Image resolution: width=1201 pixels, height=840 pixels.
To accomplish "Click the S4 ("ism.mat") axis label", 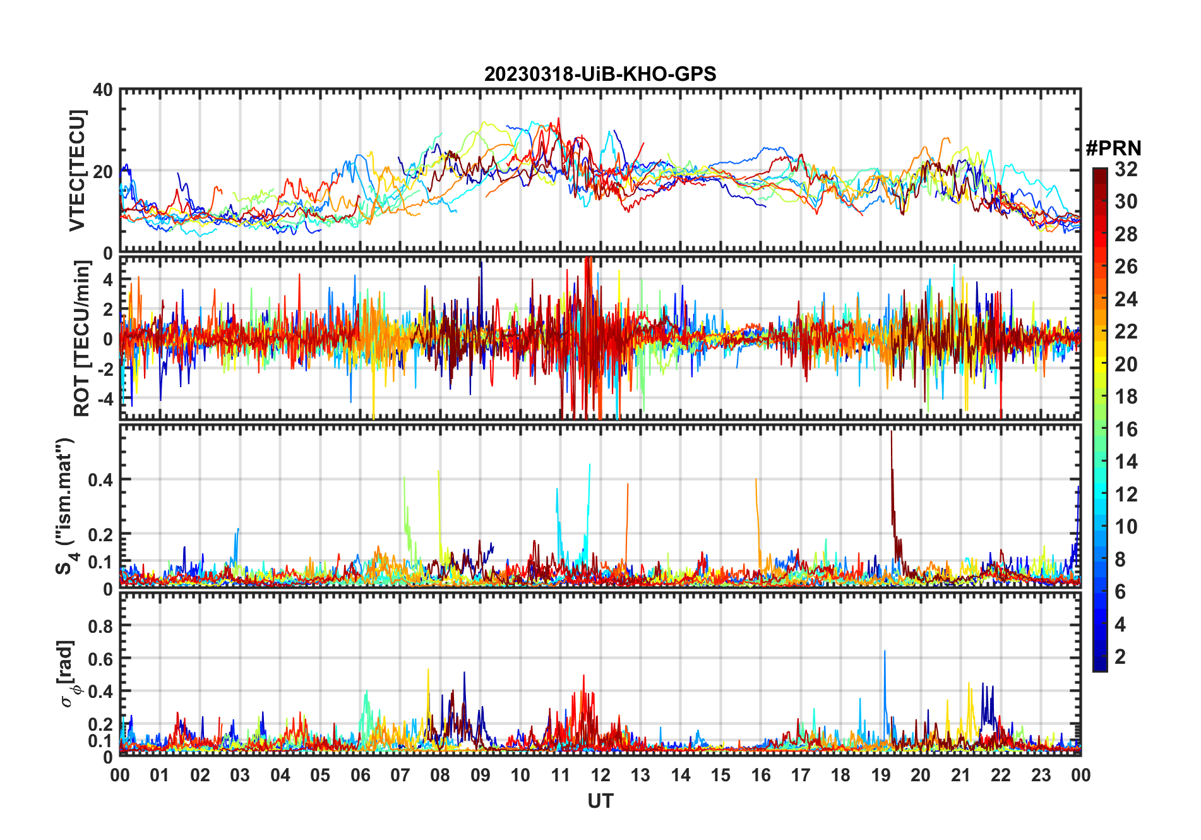I will pyautogui.click(x=66, y=507).
